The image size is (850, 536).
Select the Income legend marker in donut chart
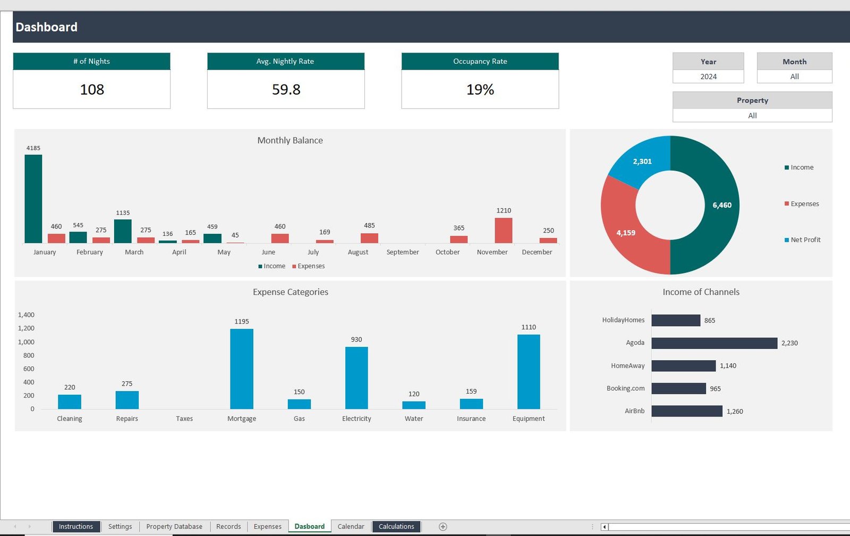click(x=787, y=168)
